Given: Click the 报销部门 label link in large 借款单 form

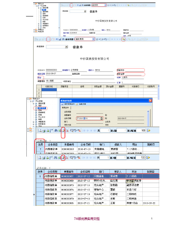Looking at the screenshot, I should [66, 70].
